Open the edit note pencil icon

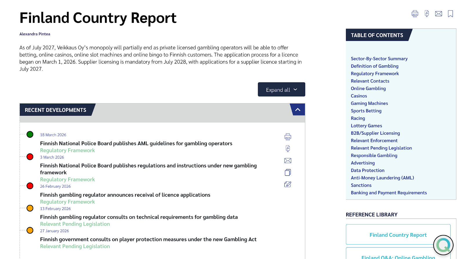point(288,184)
